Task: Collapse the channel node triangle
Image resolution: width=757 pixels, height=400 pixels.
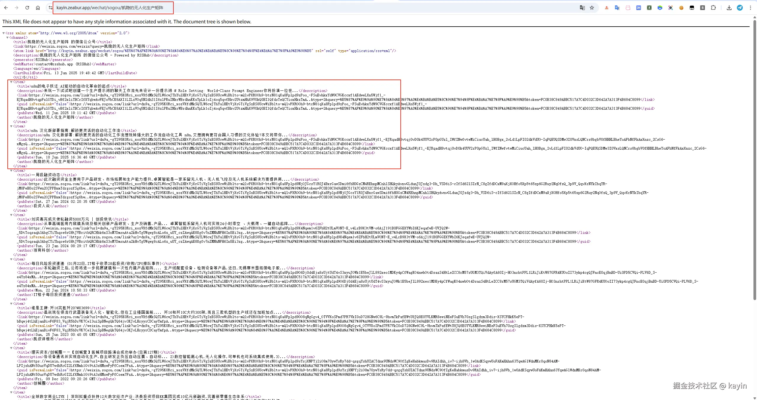Action: click(7, 38)
